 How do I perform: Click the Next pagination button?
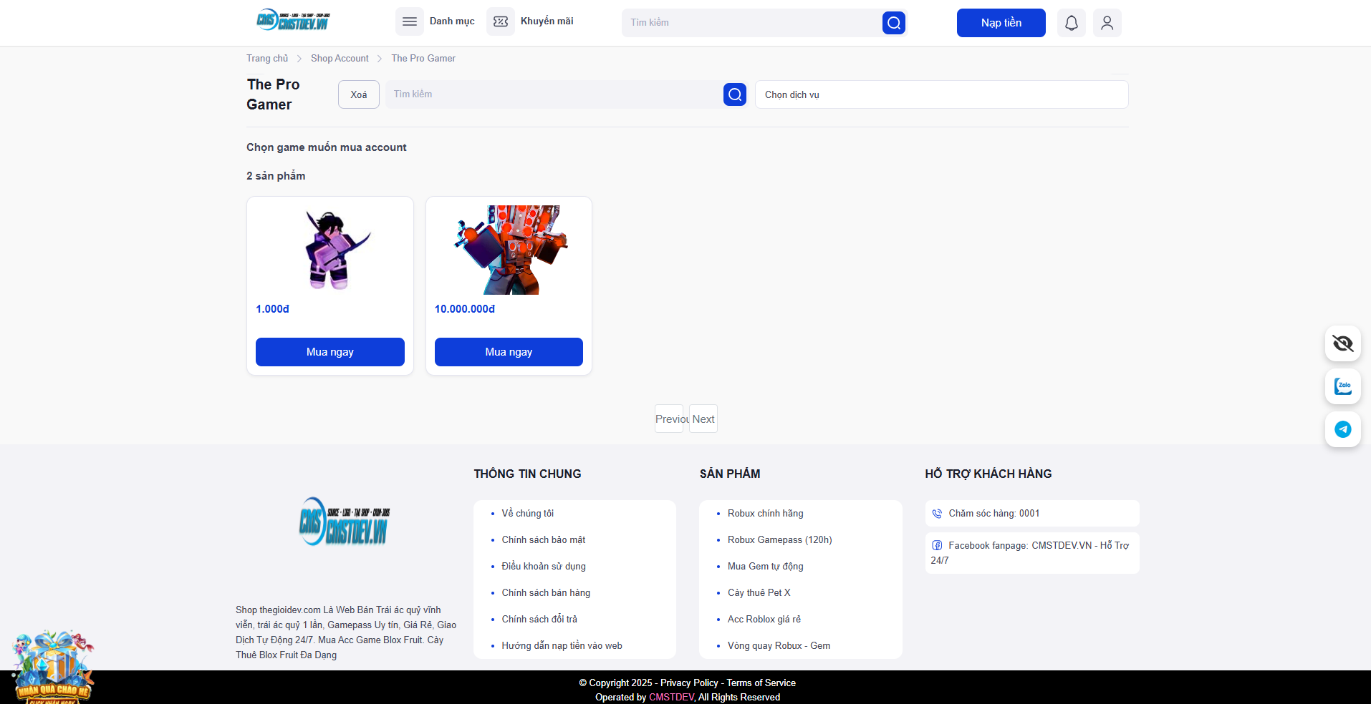coord(703,419)
